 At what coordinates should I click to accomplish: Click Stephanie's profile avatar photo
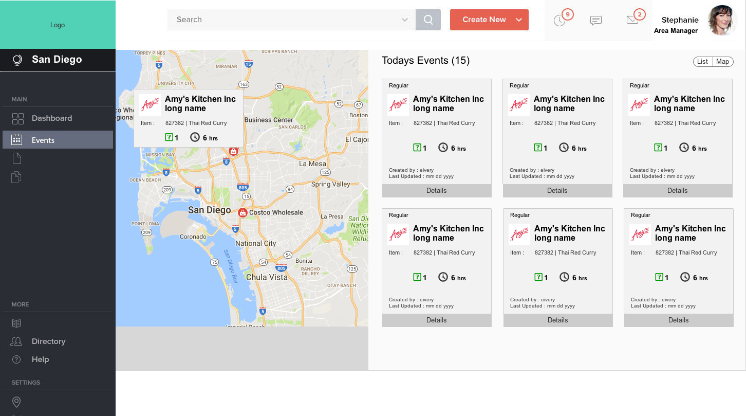723,21
